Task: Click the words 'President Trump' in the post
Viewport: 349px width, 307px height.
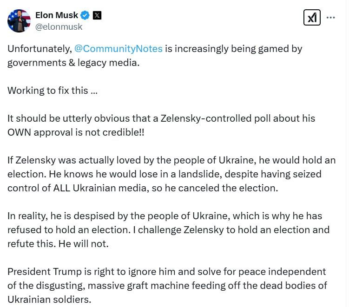Action: click(45, 272)
